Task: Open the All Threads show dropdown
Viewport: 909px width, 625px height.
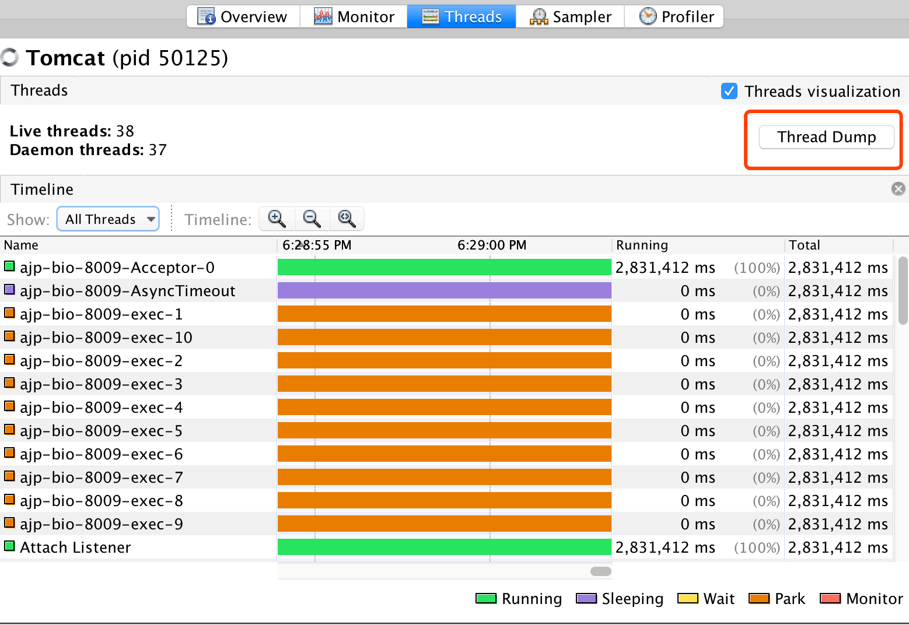Action: tap(108, 219)
